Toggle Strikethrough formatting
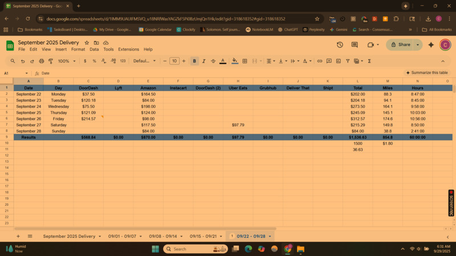456x256 pixels. click(x=213, y=61)
